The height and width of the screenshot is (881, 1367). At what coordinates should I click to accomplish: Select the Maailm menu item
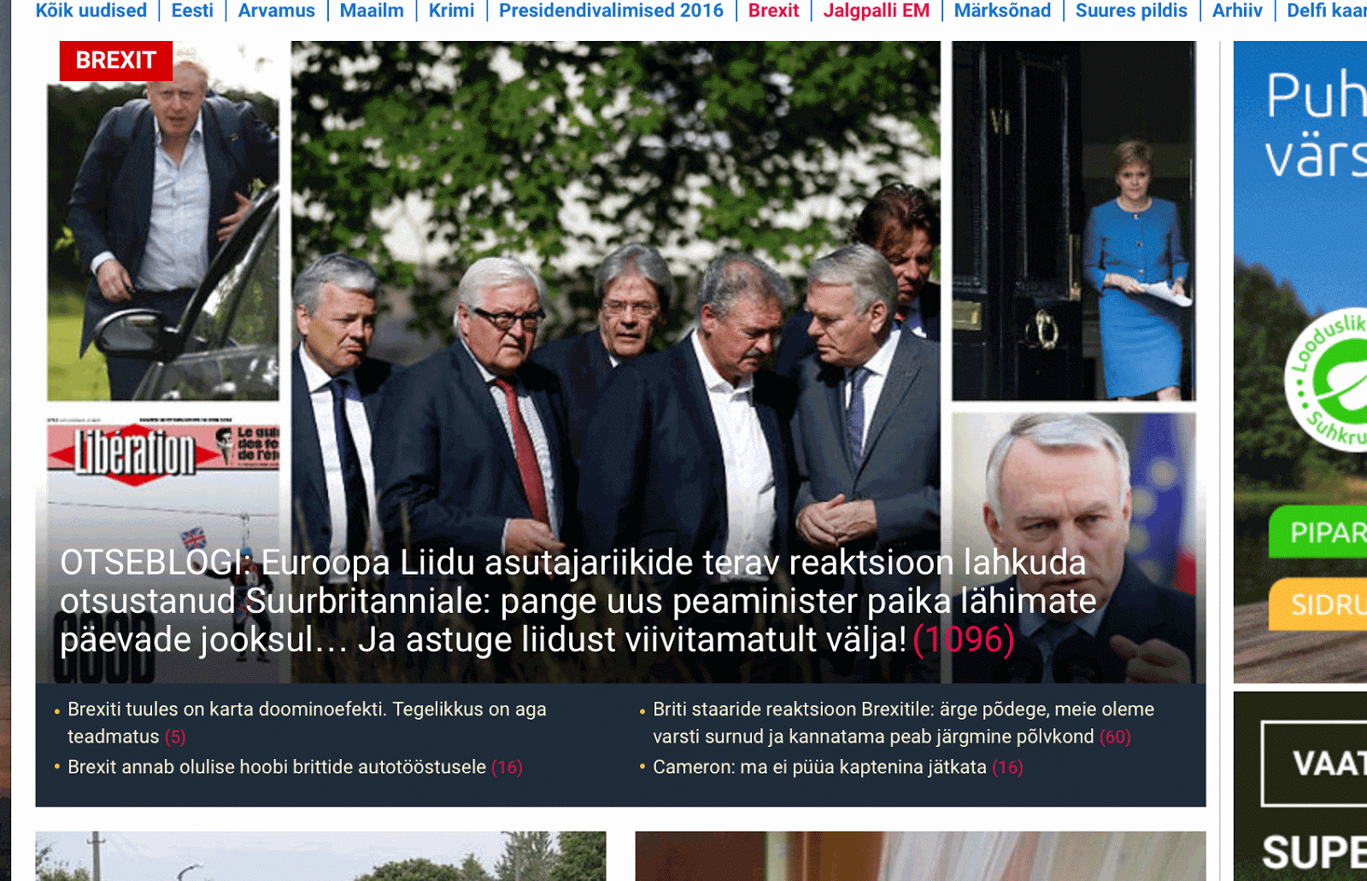(372, 10)
